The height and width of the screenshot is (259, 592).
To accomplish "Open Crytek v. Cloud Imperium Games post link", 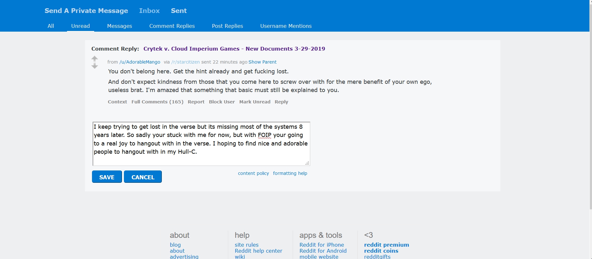I will tap(234, 49).
